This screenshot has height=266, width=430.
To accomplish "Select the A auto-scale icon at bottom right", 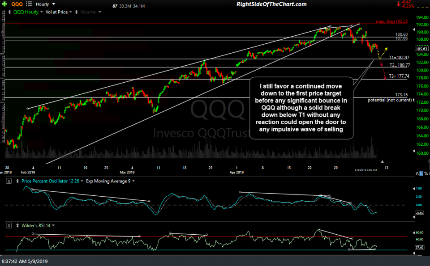I will point(417,173).
